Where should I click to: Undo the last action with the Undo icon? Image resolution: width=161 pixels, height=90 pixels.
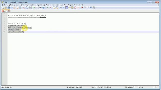click(x=33, y=8)
